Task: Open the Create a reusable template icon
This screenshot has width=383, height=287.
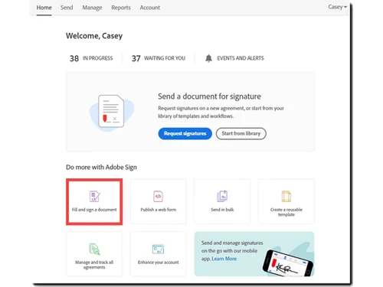Action: pyautogui.click(x=286, y=196)
